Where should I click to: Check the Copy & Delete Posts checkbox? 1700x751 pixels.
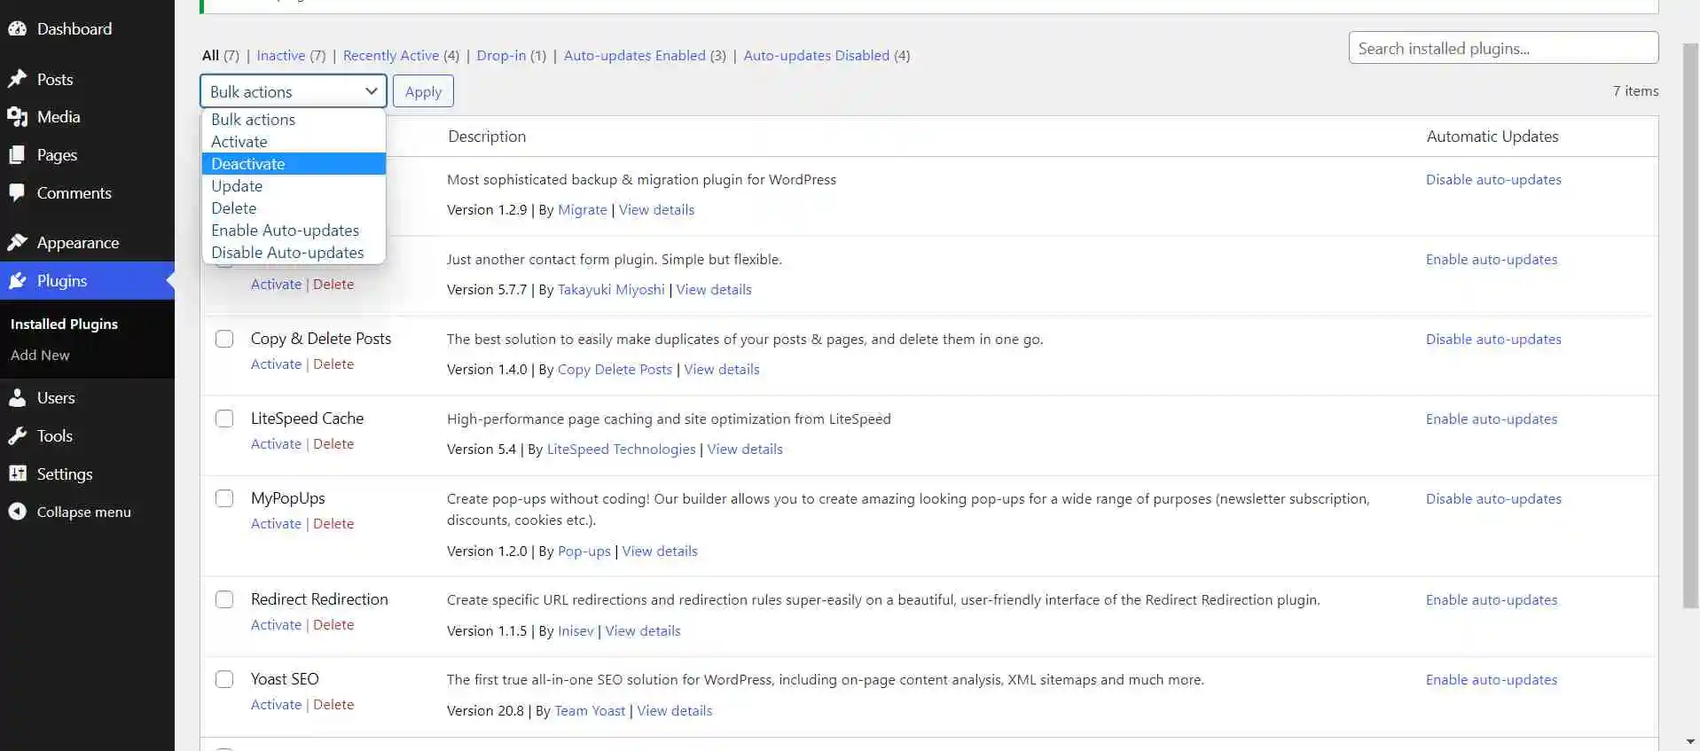tap(224, 339)
